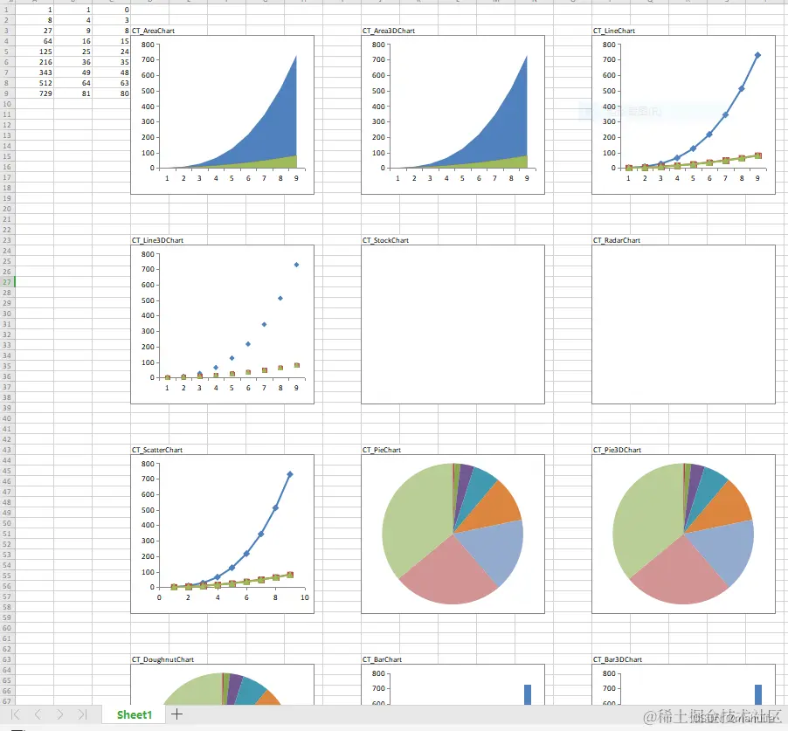Image resolution: width=788 pixels, height=731 pixels.
Task: Select the CT_LineChart chart
Action: click(683, 114)
